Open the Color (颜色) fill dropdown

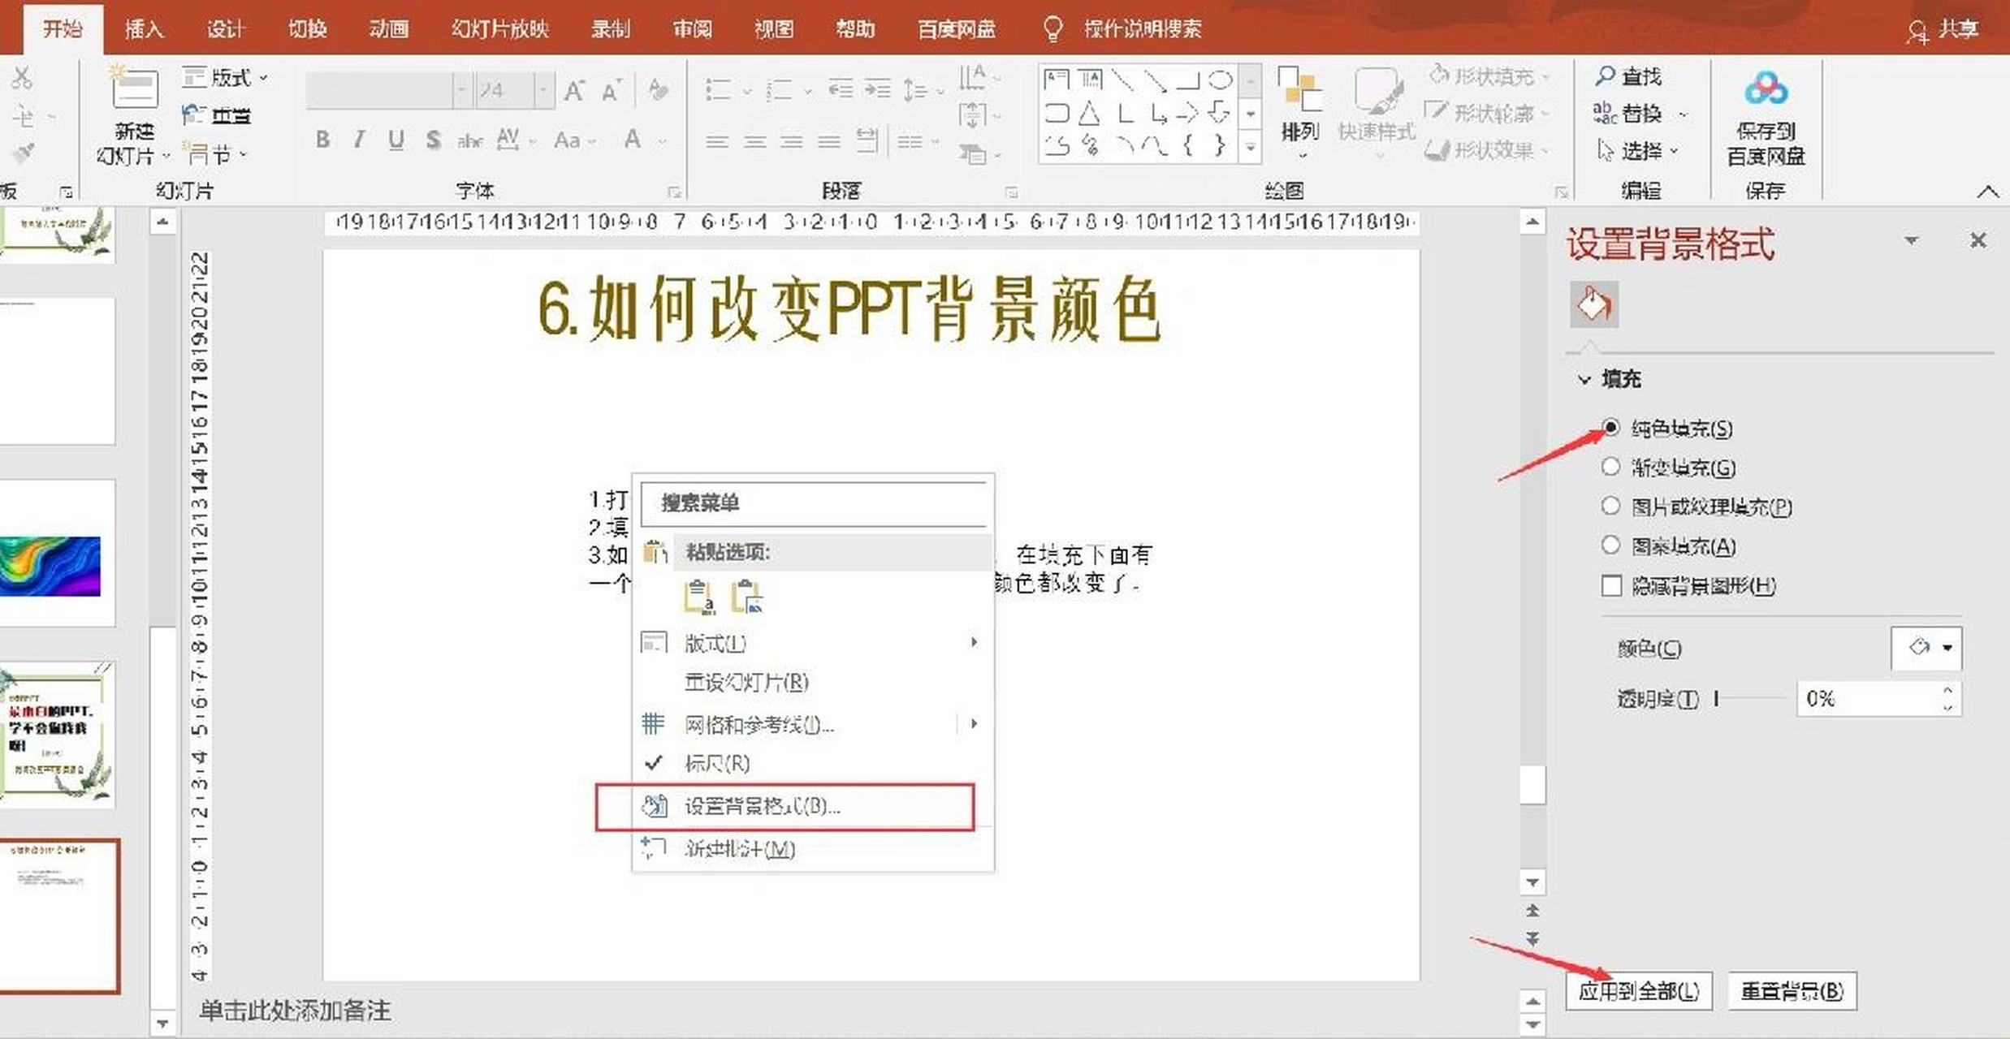1926,648
